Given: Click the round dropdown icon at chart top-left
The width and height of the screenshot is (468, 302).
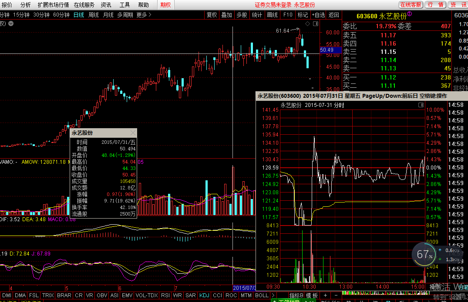Looking at the screenshot, I should point(10,23).
